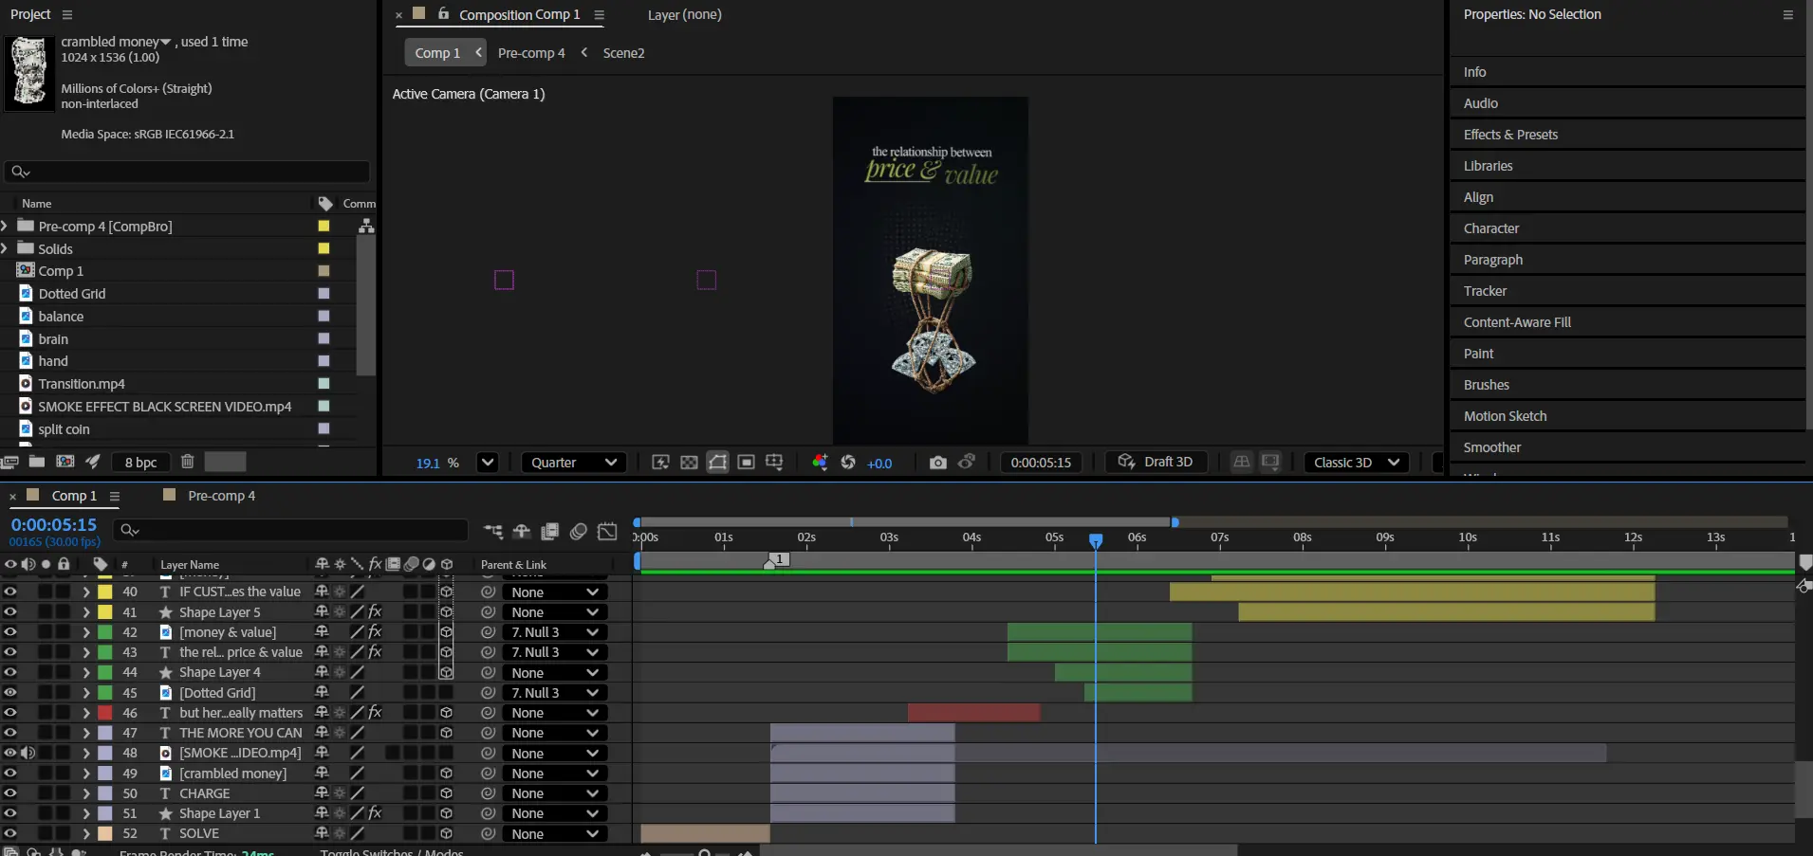Click the Draft 3D button
The height and width of the screenshot is (856, 1813).
[x=1156, y=462]
